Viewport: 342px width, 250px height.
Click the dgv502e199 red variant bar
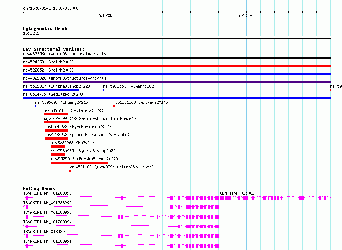click(56, 122)
